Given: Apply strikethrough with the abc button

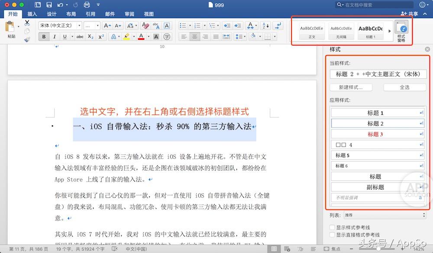Looking at the screenshot, I should click(x=80, y=36).
